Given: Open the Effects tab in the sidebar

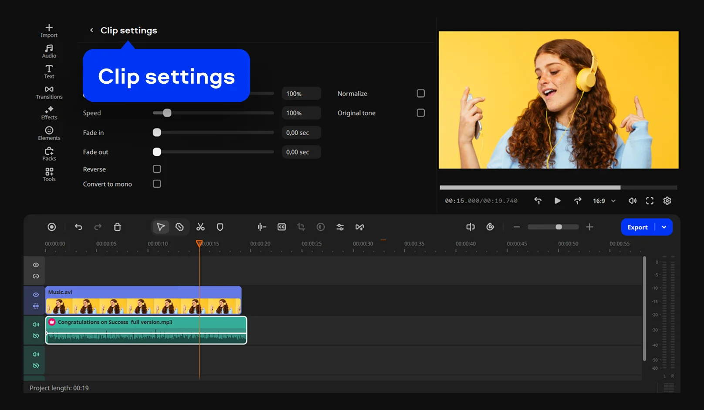Looking at the screenshot, I should coord(49,113).
